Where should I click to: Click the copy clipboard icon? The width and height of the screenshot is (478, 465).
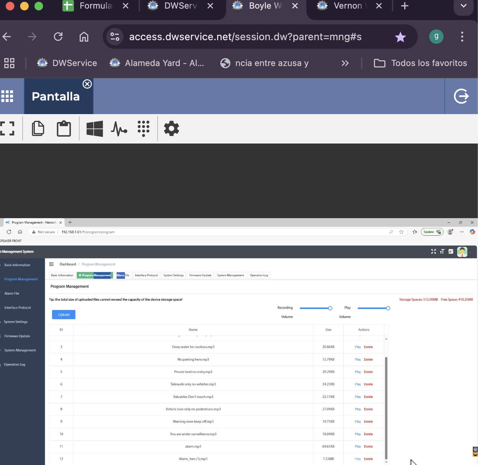[x=38, y=128]
